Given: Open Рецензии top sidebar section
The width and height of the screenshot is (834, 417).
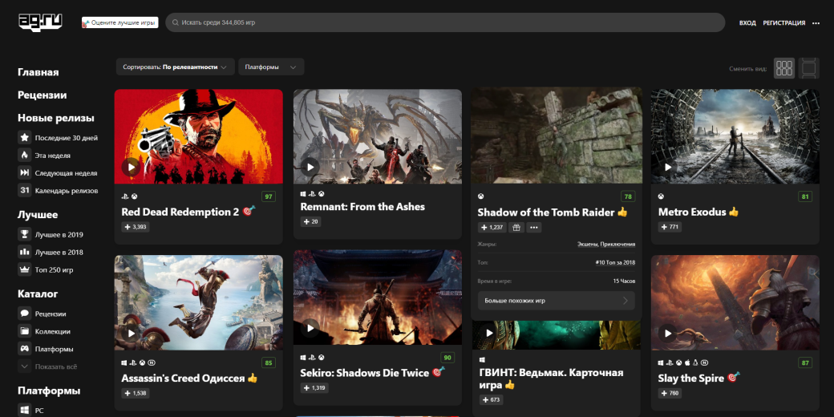Looking at the screenshot, I should click(x=42, y=95).
